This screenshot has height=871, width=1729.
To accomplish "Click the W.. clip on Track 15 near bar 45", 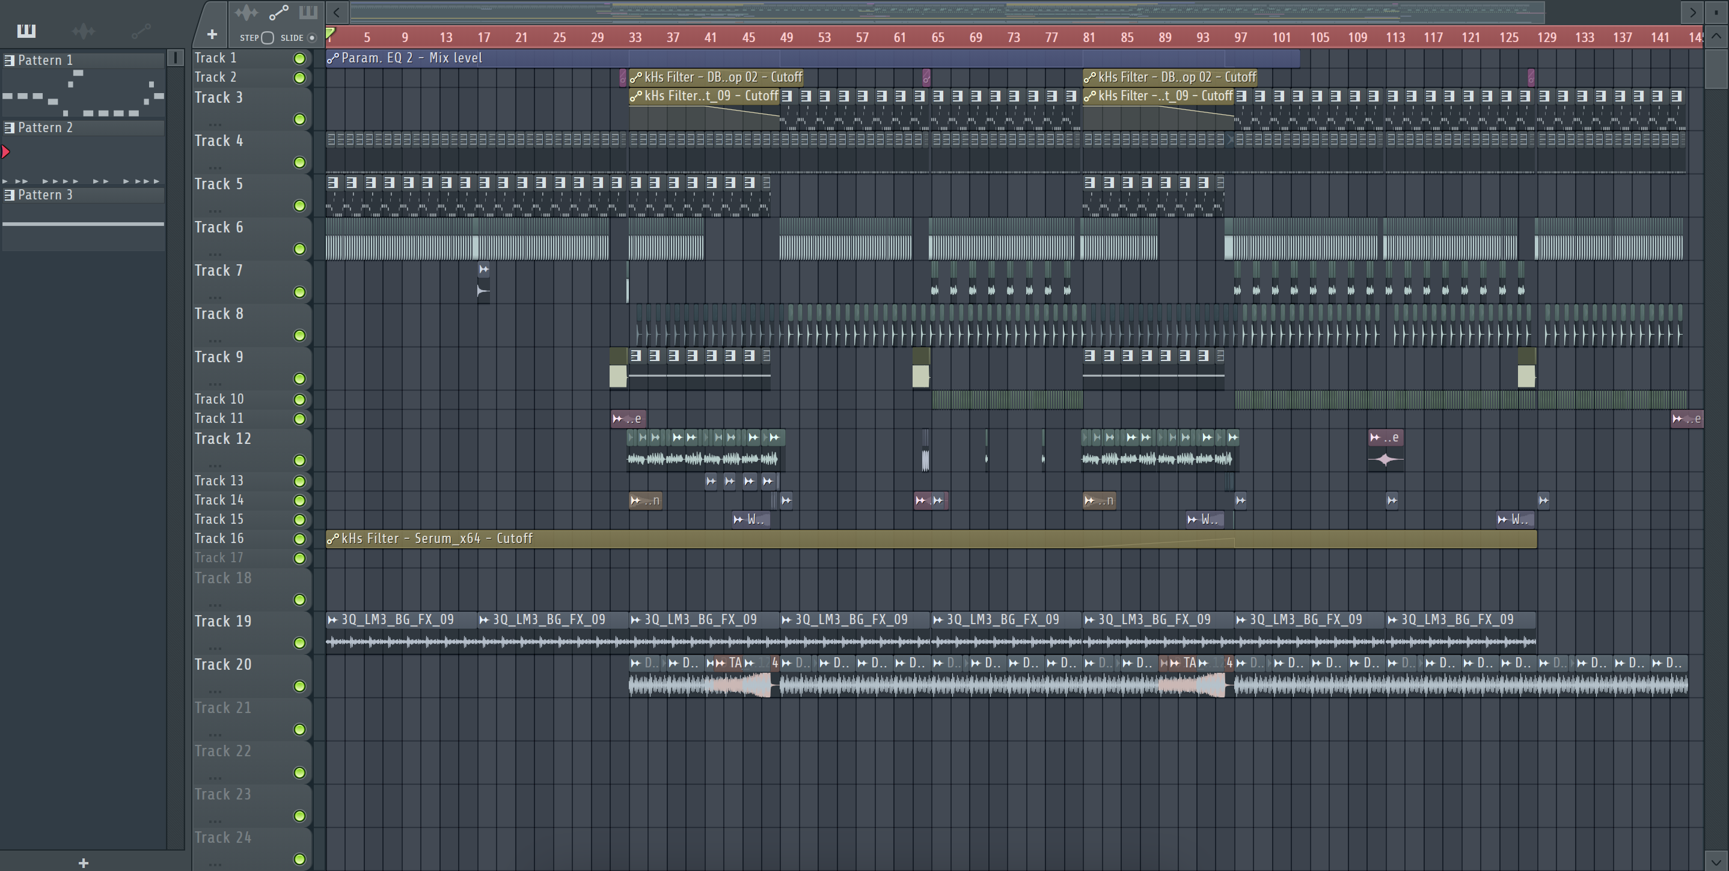I will [x=750, y=520].
